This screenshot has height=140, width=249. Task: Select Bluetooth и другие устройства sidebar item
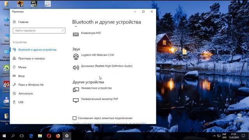(37, 50)
